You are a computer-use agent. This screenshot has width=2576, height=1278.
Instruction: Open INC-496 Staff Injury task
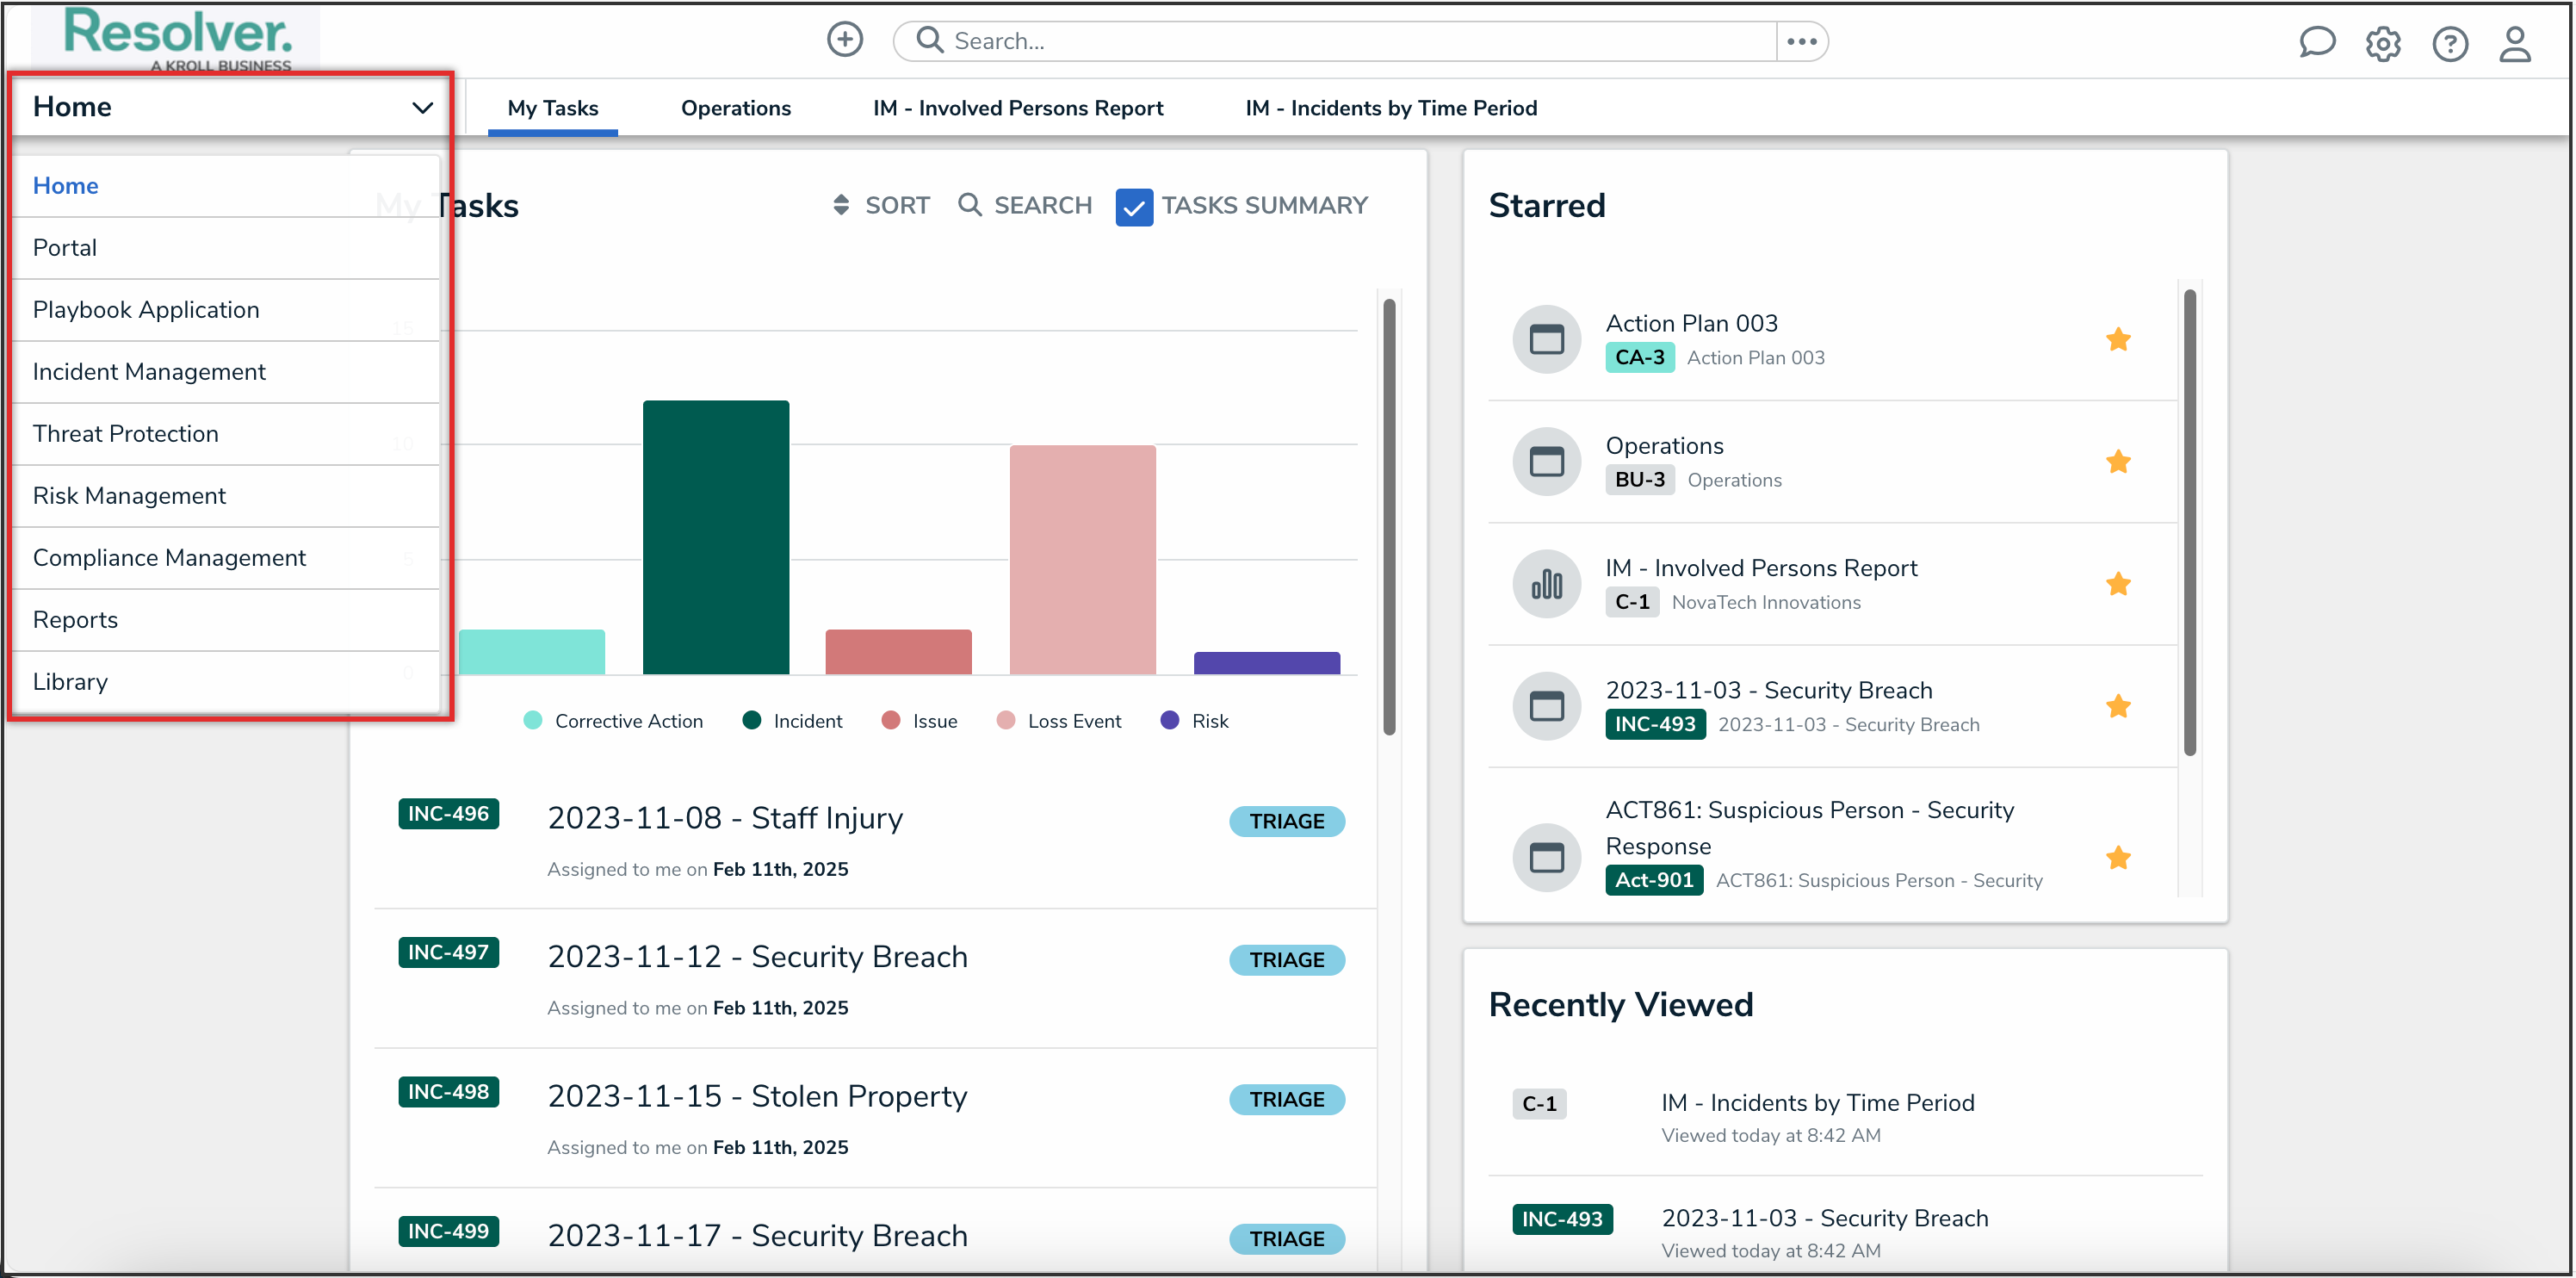click(725, 818)
